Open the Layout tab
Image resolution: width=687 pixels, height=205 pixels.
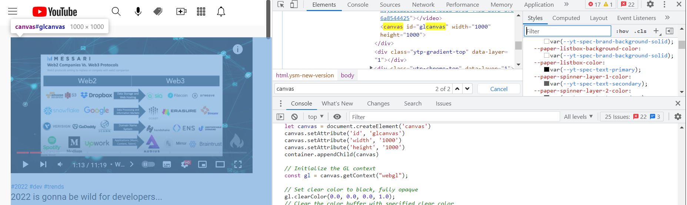tap(598, 18)
